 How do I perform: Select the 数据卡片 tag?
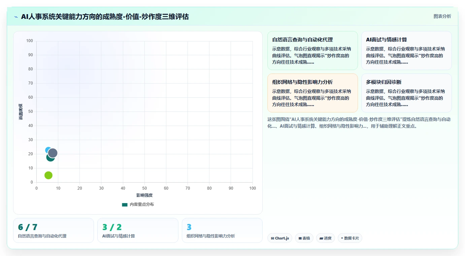pyautogui.click(x=350, y=238)
